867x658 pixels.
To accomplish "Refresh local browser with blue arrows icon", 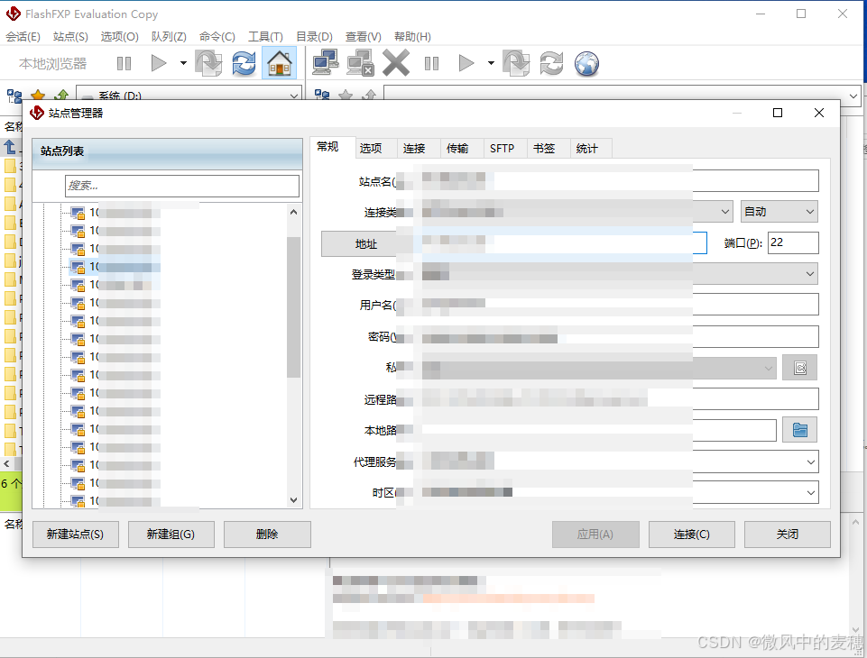I will tap(244, 63).
